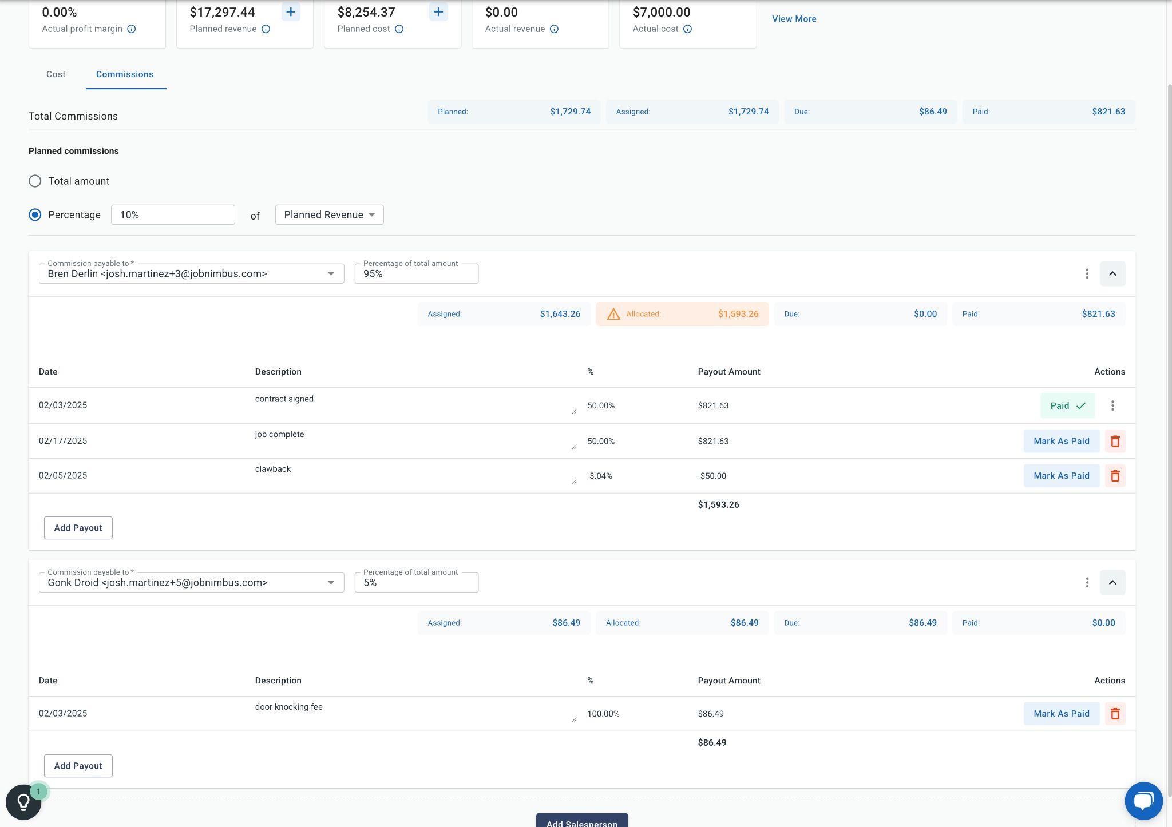Collapse the Gonk Droid commission section
1172x827 pixels.
point(1112,582)
